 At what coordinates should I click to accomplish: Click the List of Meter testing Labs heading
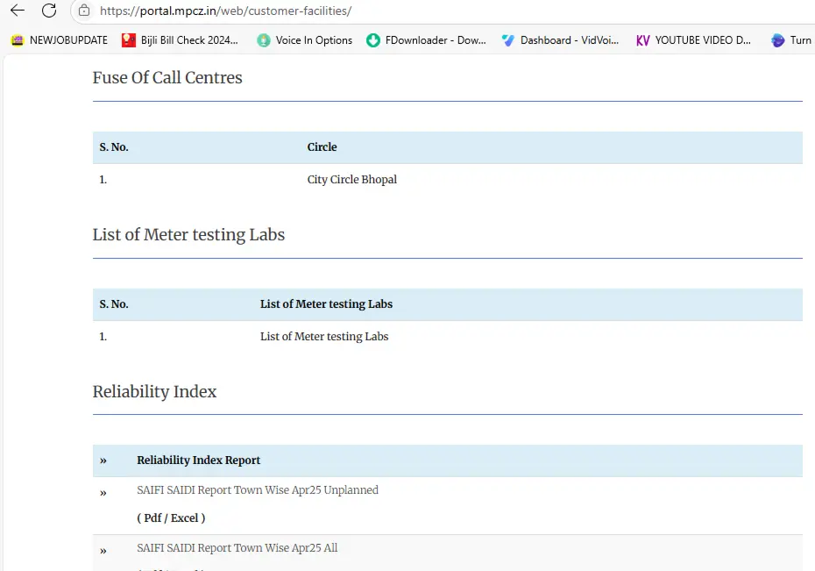188,234
